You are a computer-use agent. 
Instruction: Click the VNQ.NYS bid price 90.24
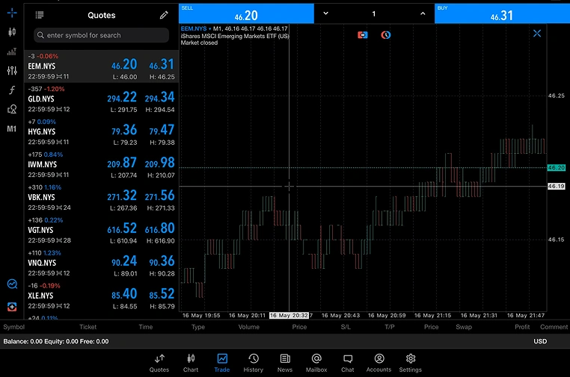pos(124,261)
